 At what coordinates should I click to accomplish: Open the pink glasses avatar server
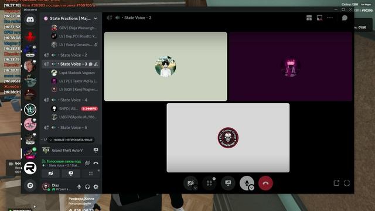[x=30, y=124]
